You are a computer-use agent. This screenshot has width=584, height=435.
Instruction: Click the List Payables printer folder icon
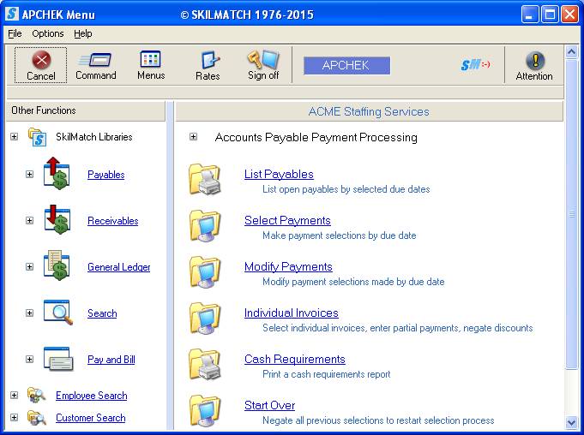pyautogui.click(x=205, y=180)
